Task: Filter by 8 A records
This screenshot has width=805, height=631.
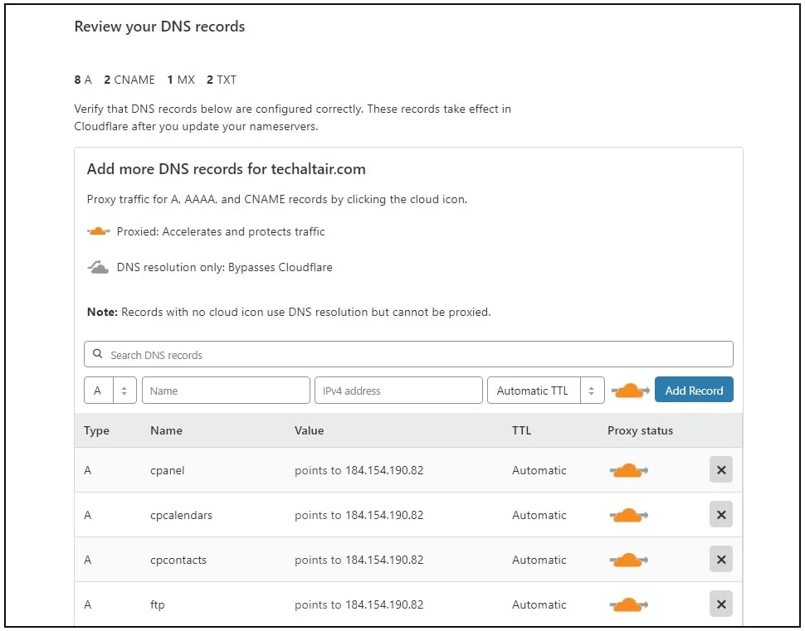Action: [83, 80]
